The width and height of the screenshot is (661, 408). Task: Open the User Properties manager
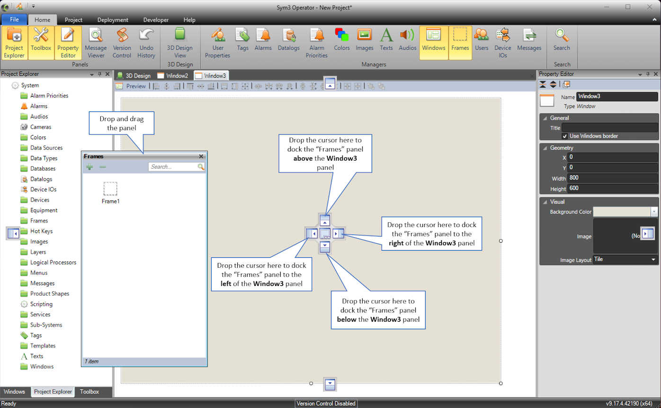click(218, 43)
